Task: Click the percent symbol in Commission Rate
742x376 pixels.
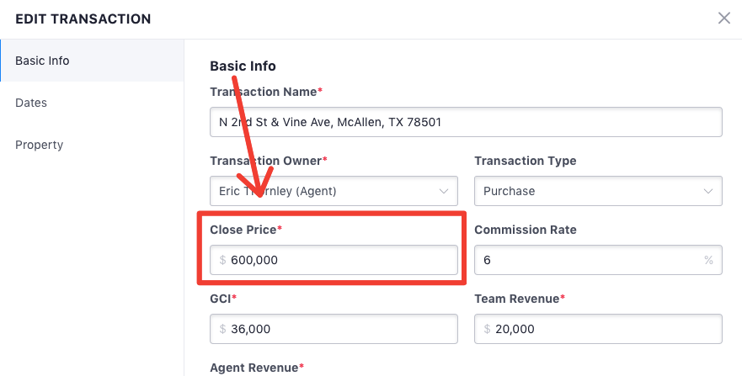Action: pos(708,261)
